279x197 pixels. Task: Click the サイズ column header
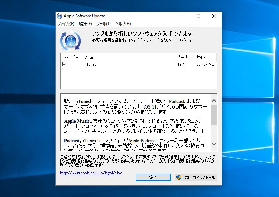point(205,57)
